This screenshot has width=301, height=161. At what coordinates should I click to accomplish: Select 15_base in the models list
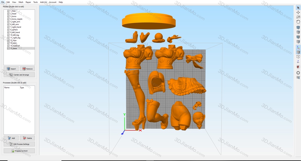[x=13, y=48]
